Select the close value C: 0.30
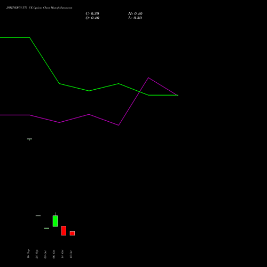 [92, 14]
